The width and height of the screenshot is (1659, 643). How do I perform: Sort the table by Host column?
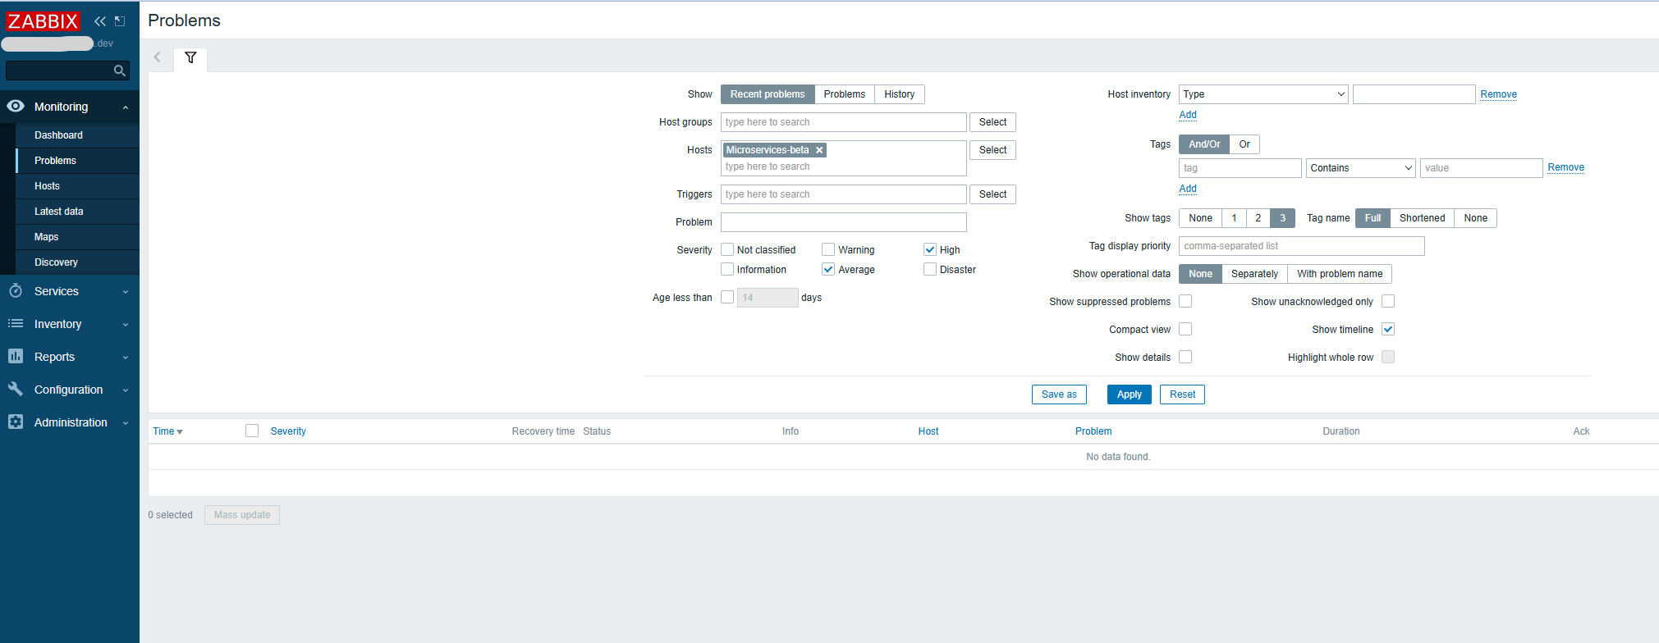(928, 431)
